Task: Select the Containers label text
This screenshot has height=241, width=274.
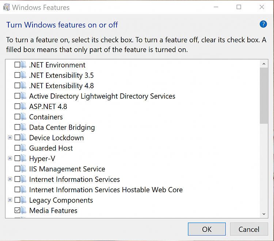Action: point(46,117)
